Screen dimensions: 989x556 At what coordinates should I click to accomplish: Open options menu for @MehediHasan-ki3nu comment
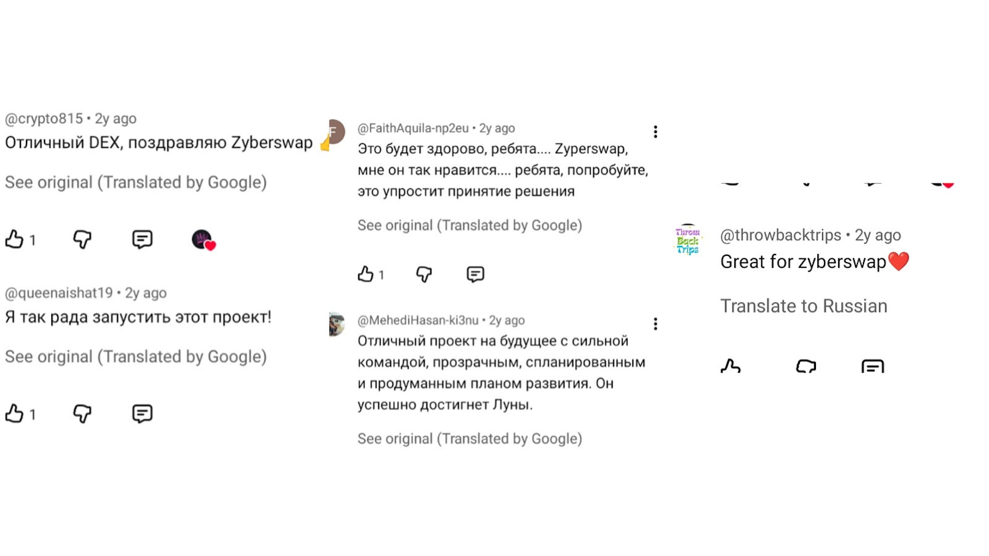click(655, 324)
